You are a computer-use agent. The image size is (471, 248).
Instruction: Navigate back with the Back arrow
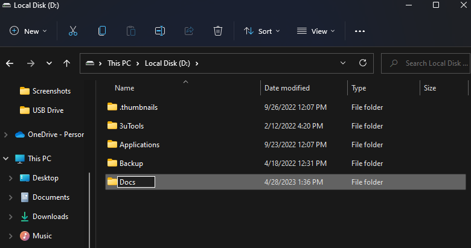click(x=10, y=63)
